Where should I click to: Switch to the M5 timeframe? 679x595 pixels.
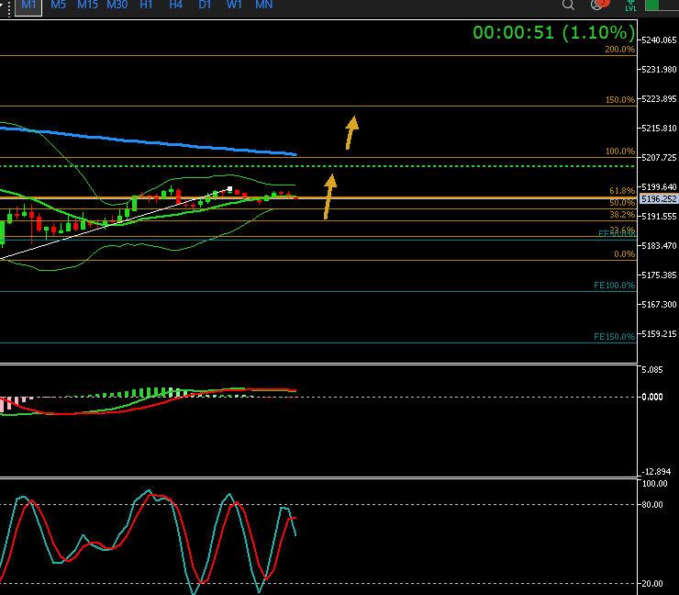pos(58,6)
